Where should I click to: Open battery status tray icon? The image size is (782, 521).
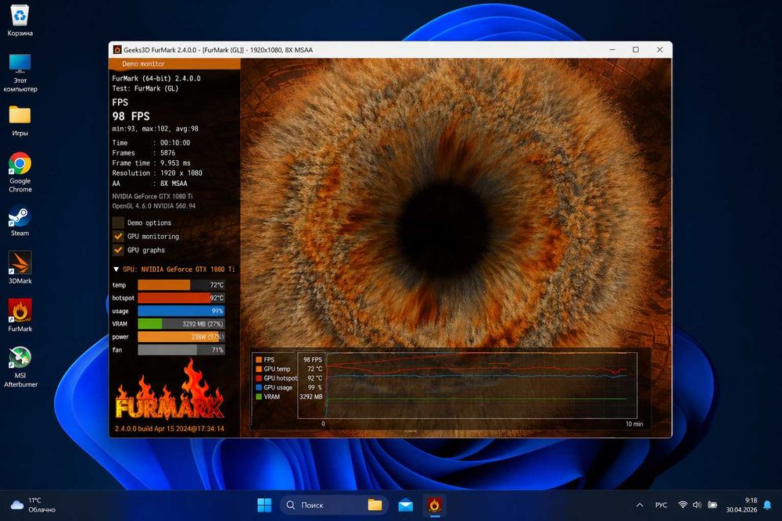(712, 505)
